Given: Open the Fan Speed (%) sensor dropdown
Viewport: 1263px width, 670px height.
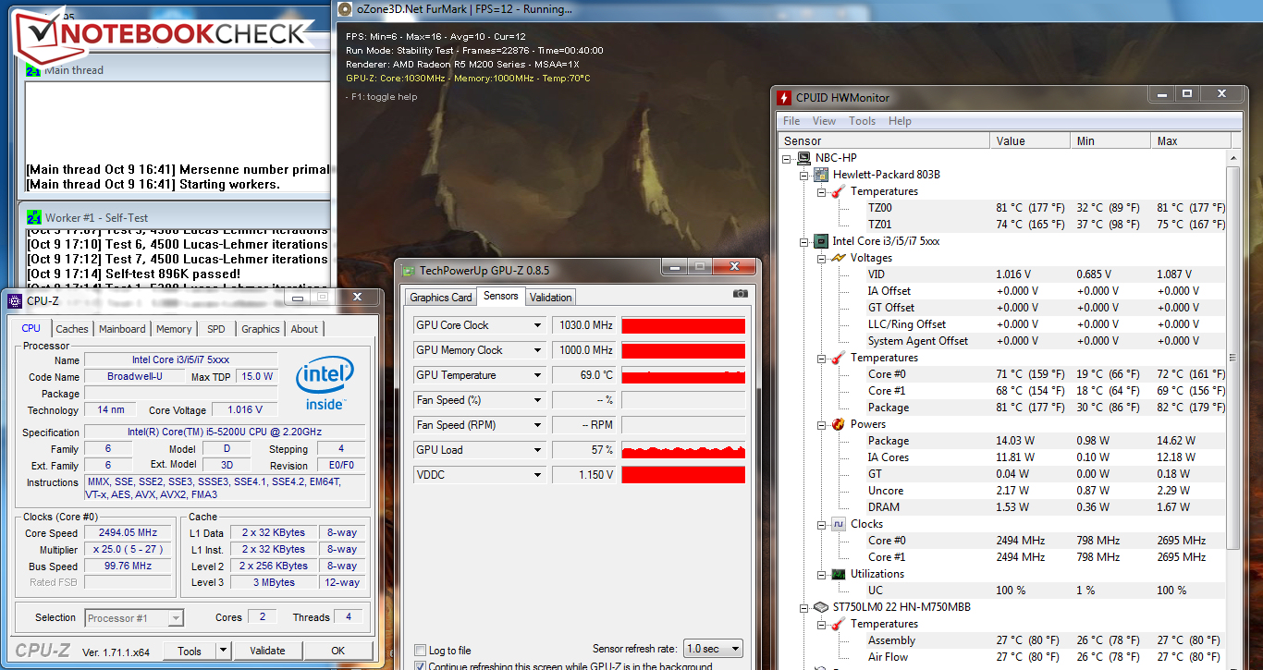Looking at the screenshot, I should point(538,400).
